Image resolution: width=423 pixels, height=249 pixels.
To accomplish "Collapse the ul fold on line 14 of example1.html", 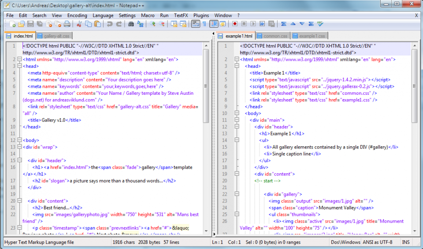I will [237, 140].
